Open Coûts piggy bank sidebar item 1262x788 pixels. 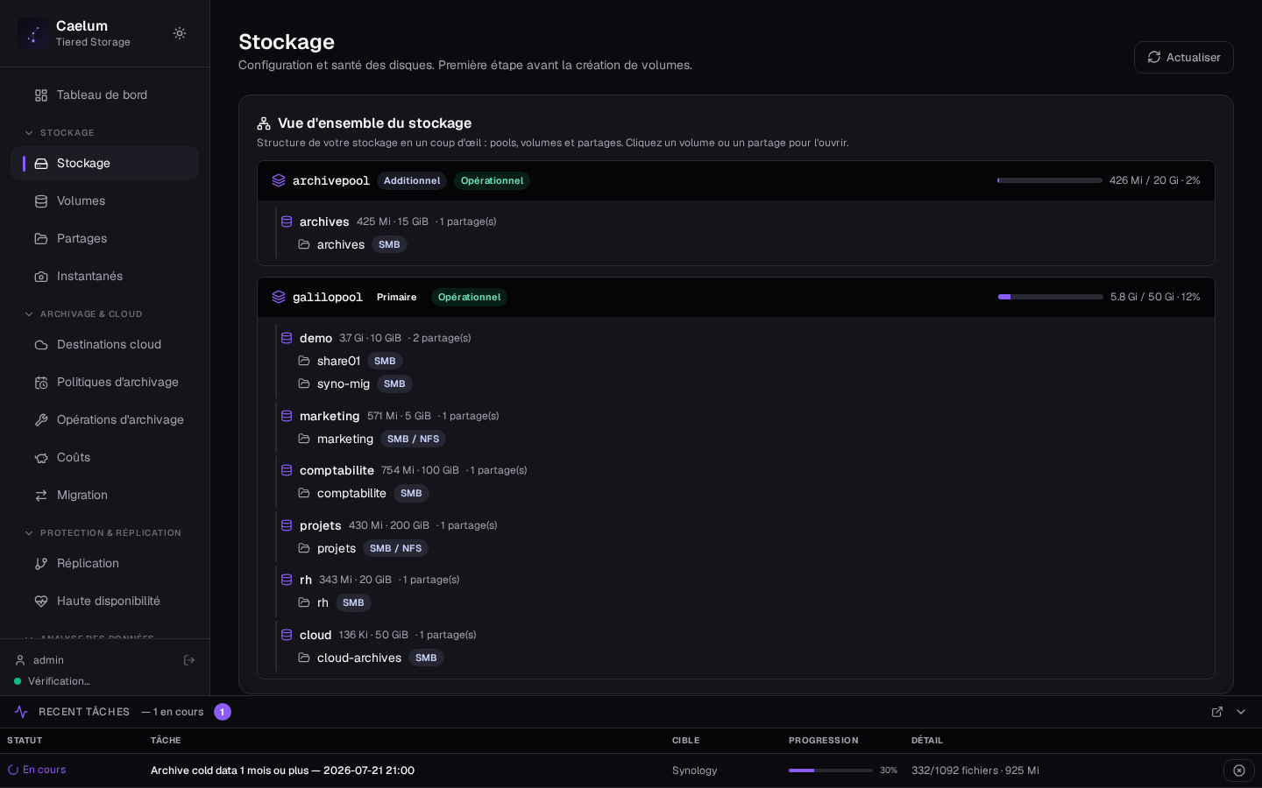pos(104,458)
